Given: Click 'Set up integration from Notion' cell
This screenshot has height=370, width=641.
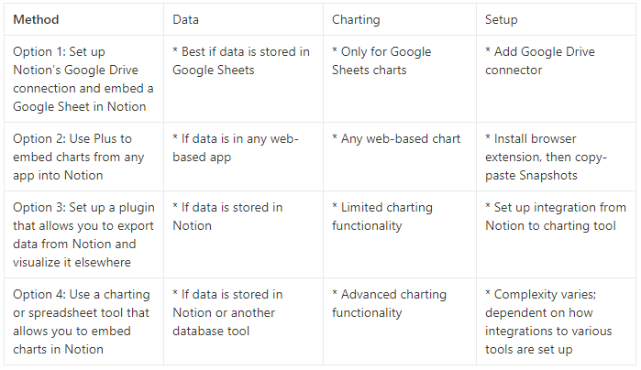Looking at the screenshot, I should pos(556,234).
